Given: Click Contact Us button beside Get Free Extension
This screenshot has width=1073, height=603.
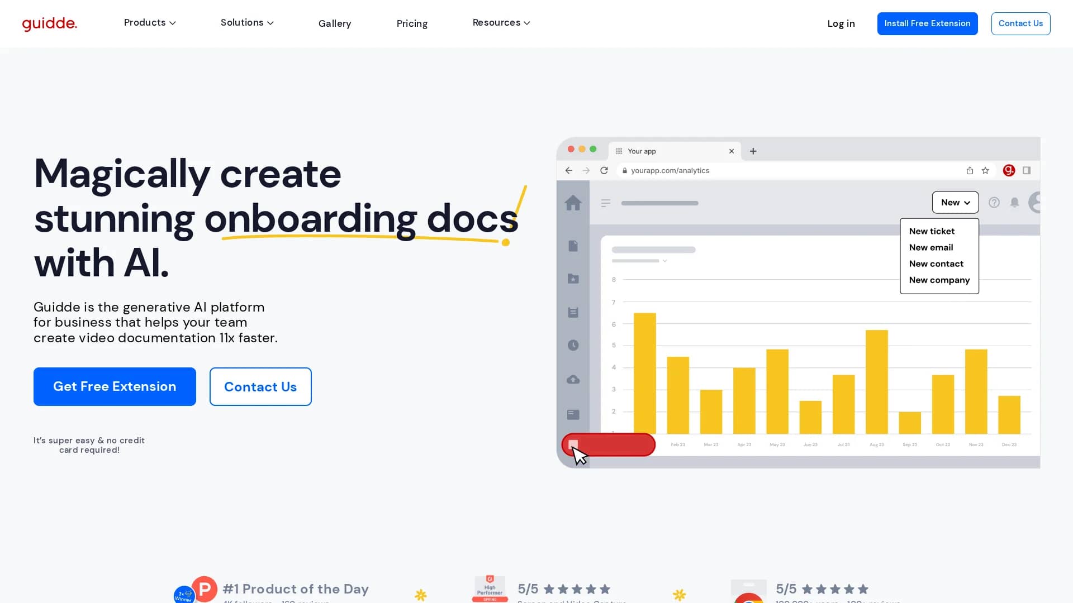Looking at the screenshot, I should [260, 386].
